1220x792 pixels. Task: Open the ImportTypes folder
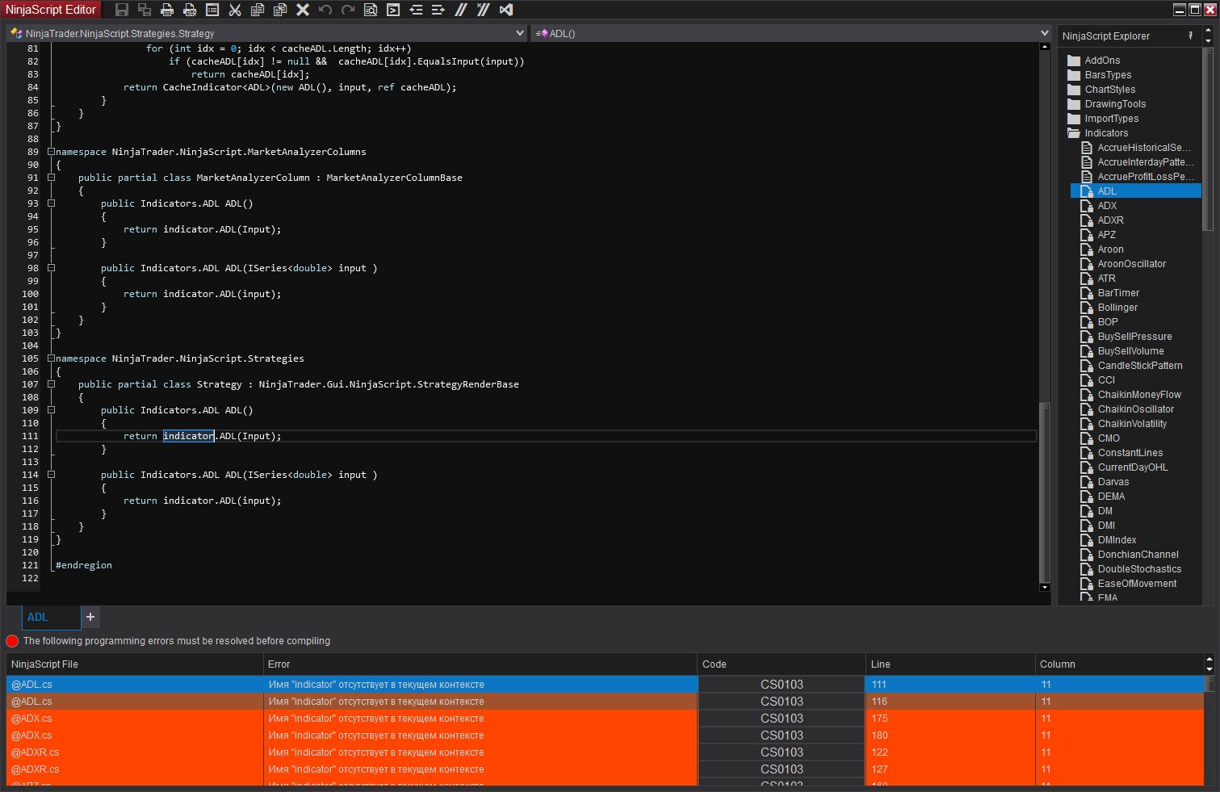point(1103,119)
